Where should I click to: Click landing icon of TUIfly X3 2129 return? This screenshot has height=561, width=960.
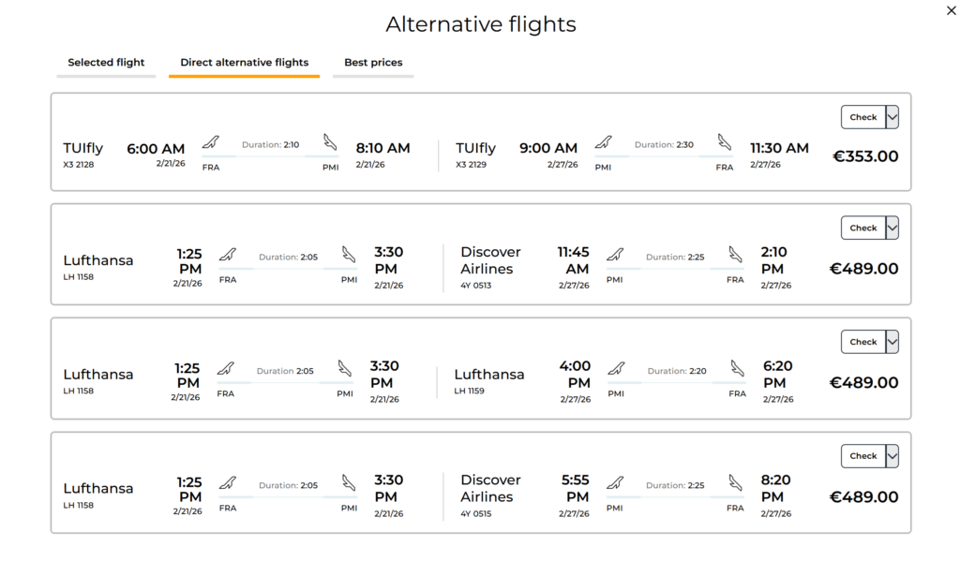(724, 142)
